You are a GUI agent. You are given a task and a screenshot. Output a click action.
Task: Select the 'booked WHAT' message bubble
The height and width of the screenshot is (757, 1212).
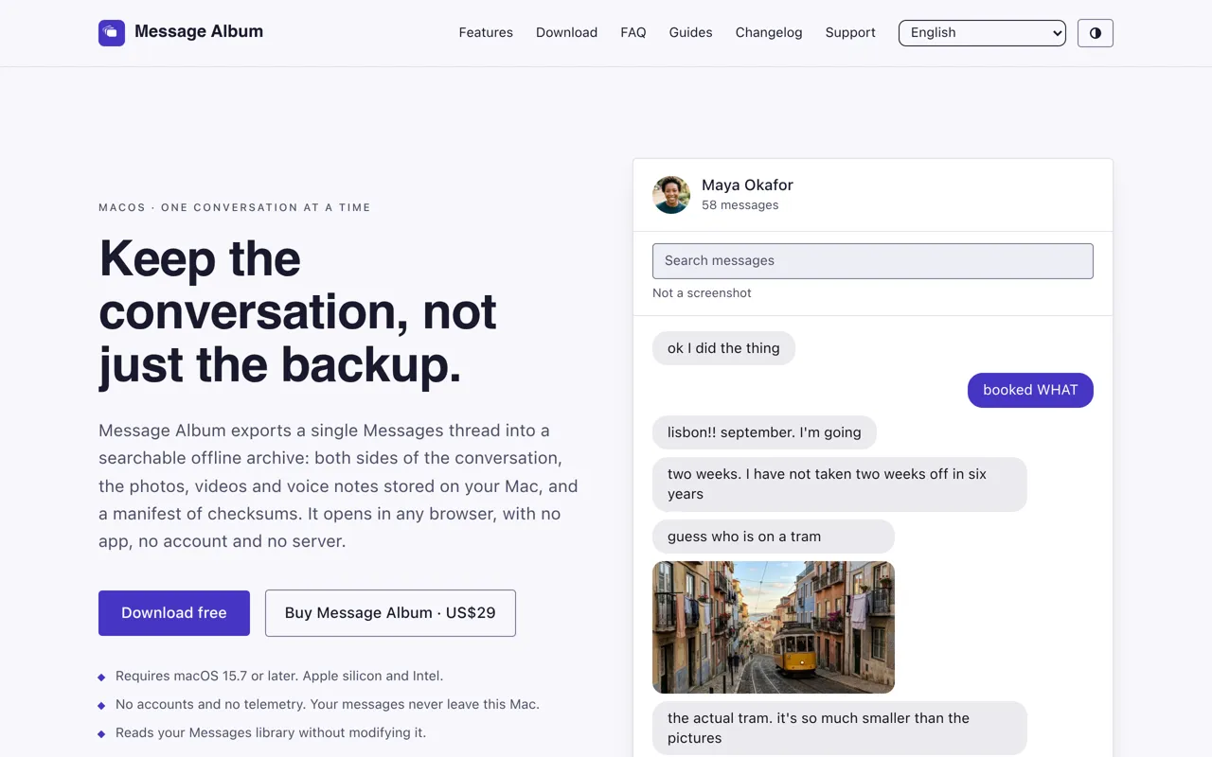(x=1030, y=390)
